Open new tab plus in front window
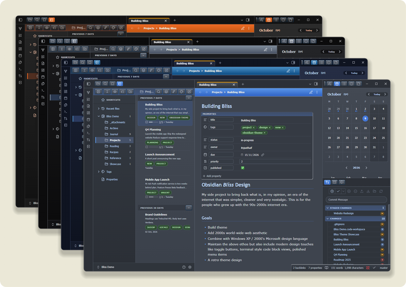The height and width of the screenshot is (287, 406). point(243,84)
